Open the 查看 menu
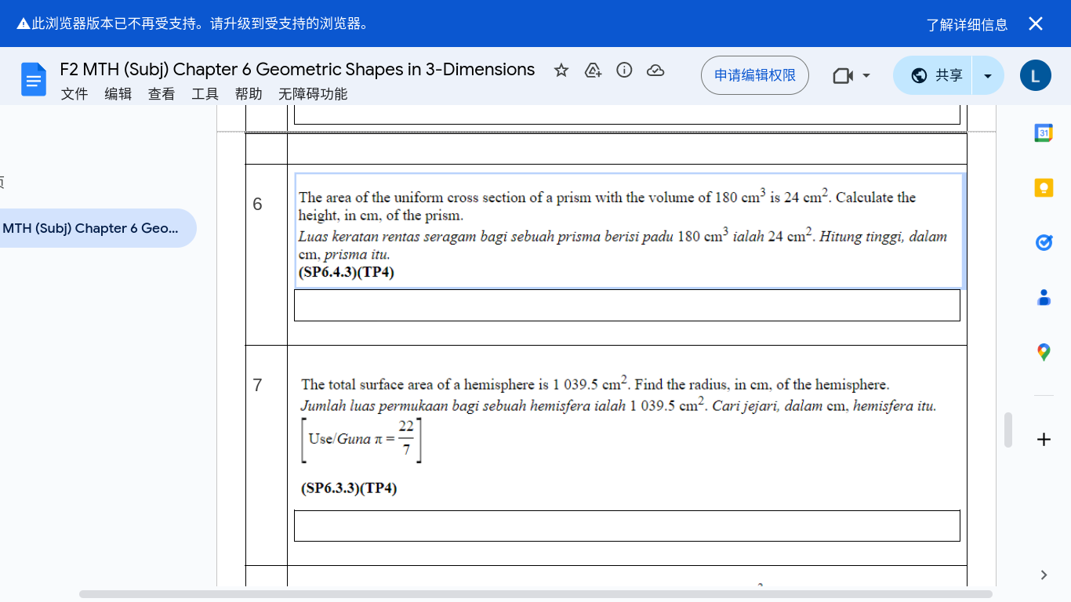 [x=162, y=94]
